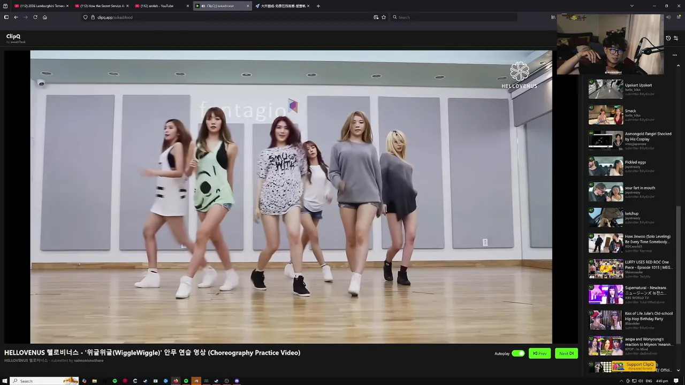Focus the browser Search field
The height and width of the screenshot is (385, 685).
pos(454,17)
